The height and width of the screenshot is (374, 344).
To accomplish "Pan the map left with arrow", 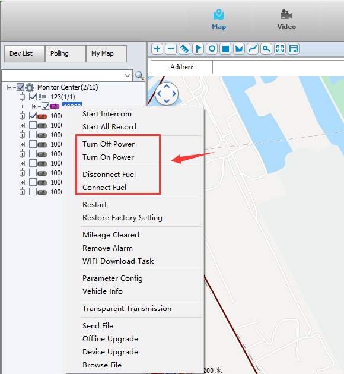I will pyautogui.click(x=160, y=94).
